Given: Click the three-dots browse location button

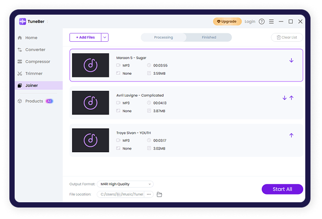Looking at the screenshot, I should coord(149,194).
